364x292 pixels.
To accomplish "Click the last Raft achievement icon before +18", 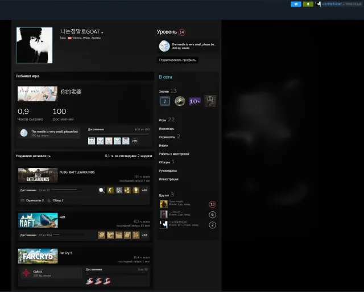I will click(136, 235).
